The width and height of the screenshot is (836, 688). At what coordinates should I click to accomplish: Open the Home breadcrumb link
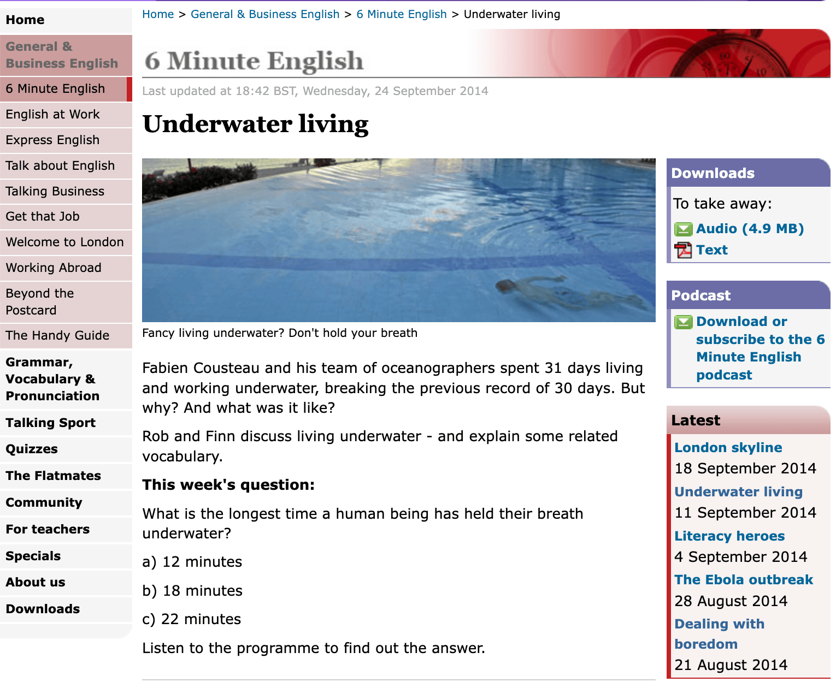click(158, 14)
